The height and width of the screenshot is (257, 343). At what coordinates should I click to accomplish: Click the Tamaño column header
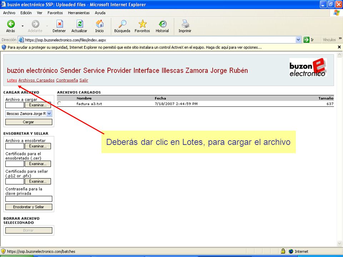tap(326, 99)
